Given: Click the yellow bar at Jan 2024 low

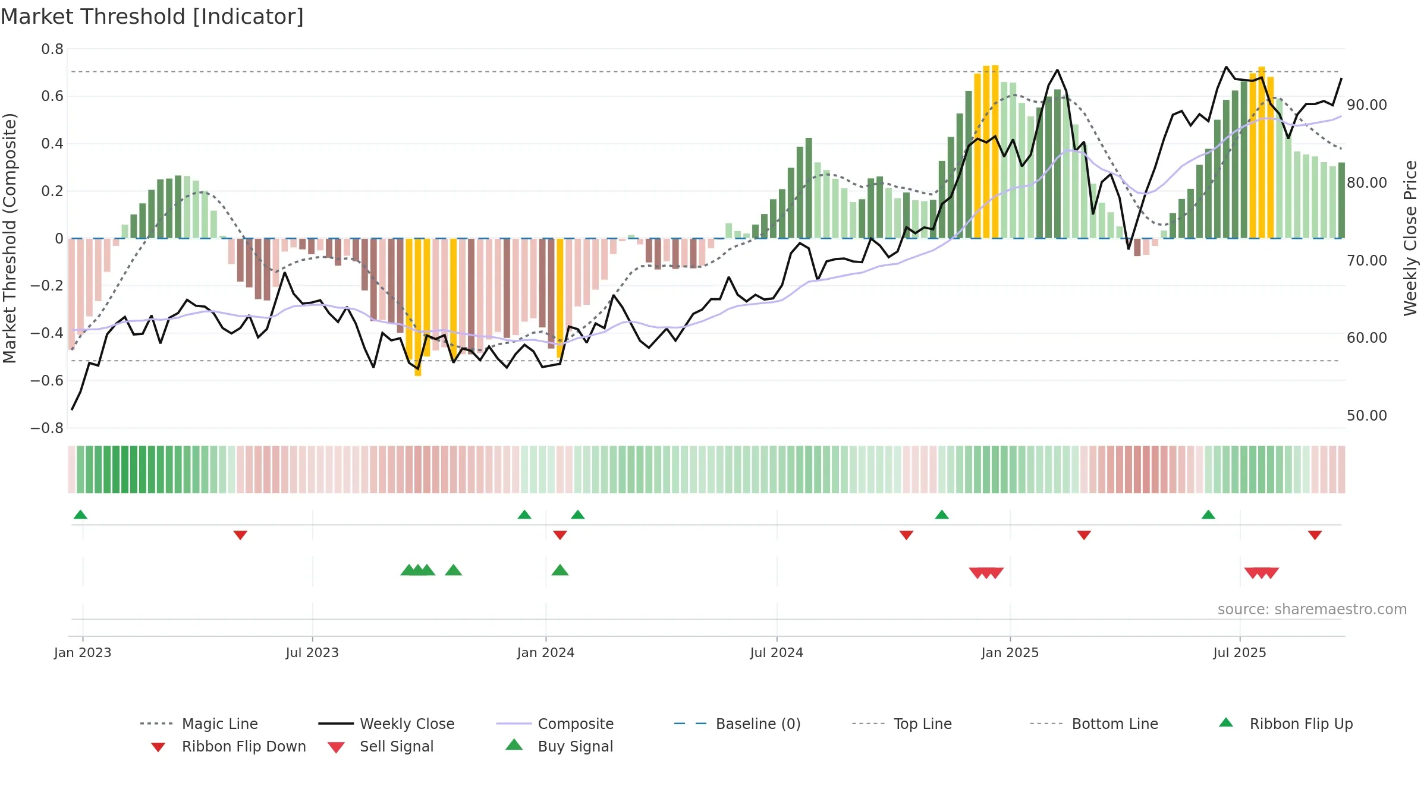Looking at the screenshot, I should 560,298.
